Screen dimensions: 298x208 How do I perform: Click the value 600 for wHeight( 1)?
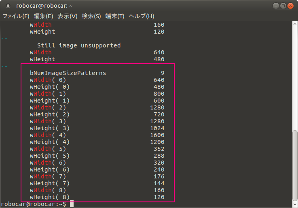pos(159,101)
